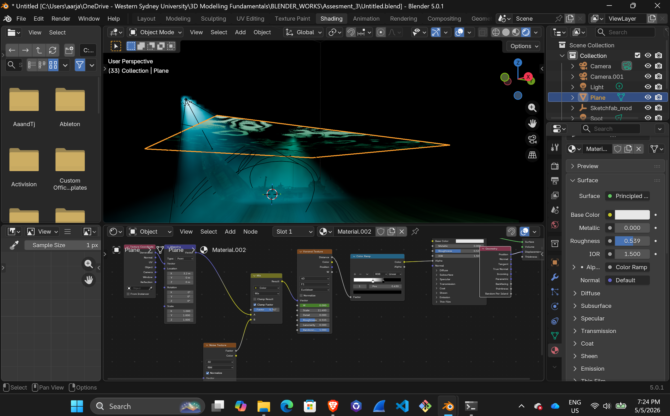Screen dimensions: 670x416
Task: Click the fake user shield icon for Material.002
Action: [381, 232]
